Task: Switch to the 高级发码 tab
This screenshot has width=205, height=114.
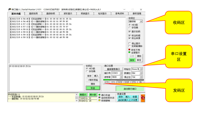Action: (33, 14)
